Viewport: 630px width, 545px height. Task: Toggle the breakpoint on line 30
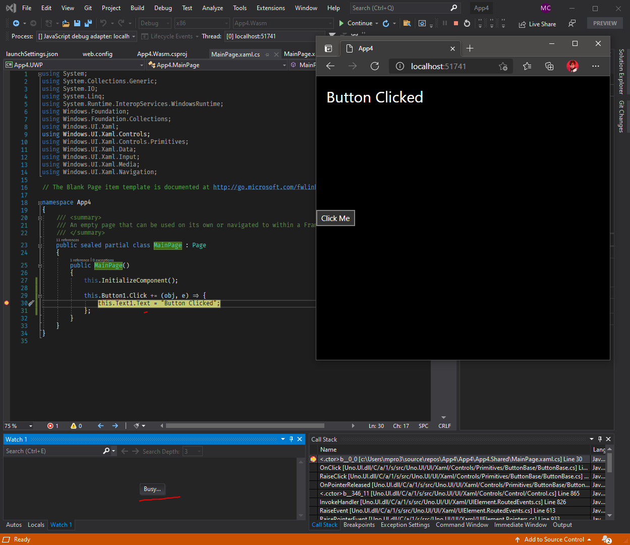pyautogui.click(x=6, y=303)
